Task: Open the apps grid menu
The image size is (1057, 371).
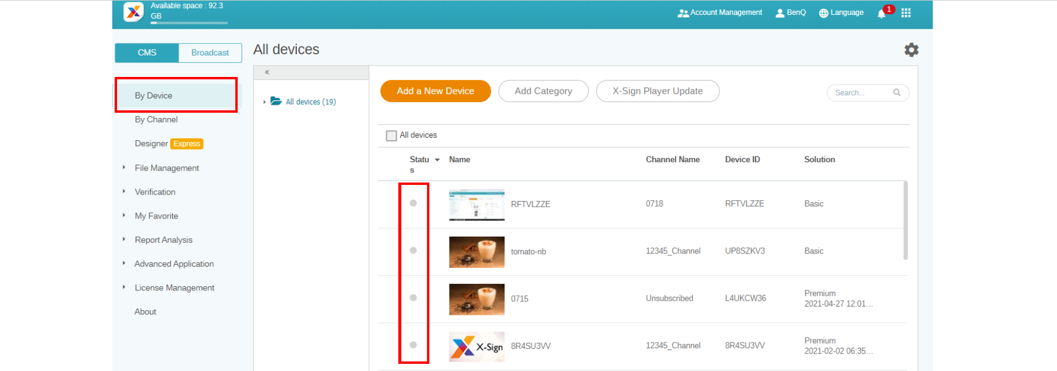Action: 906,13
